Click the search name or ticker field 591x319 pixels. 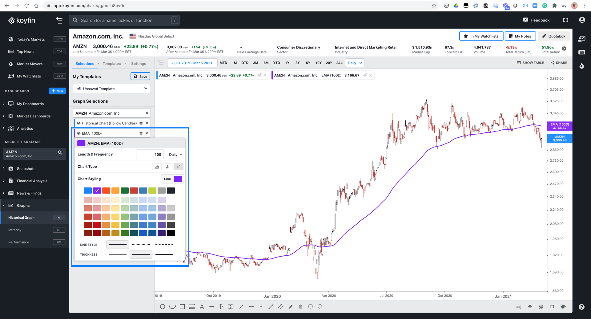click(x=124, y=20)
